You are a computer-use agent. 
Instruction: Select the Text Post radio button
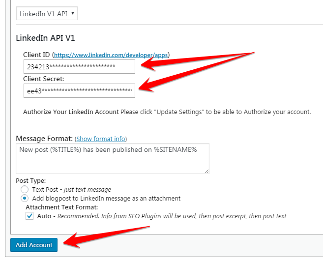(x=25, y=189)
